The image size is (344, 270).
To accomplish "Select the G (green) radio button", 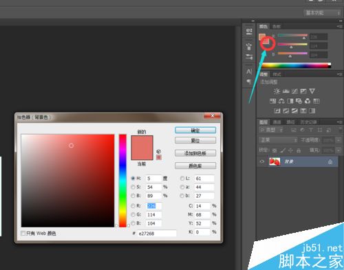I will point(133,214).
